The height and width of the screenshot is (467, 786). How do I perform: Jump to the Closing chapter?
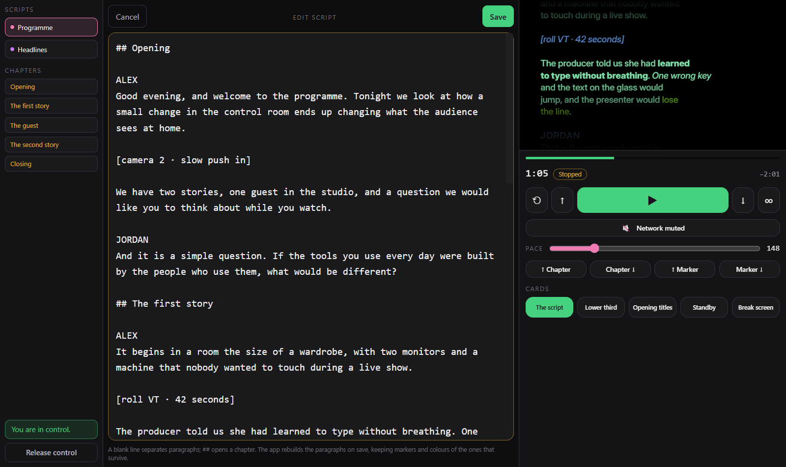51,164
